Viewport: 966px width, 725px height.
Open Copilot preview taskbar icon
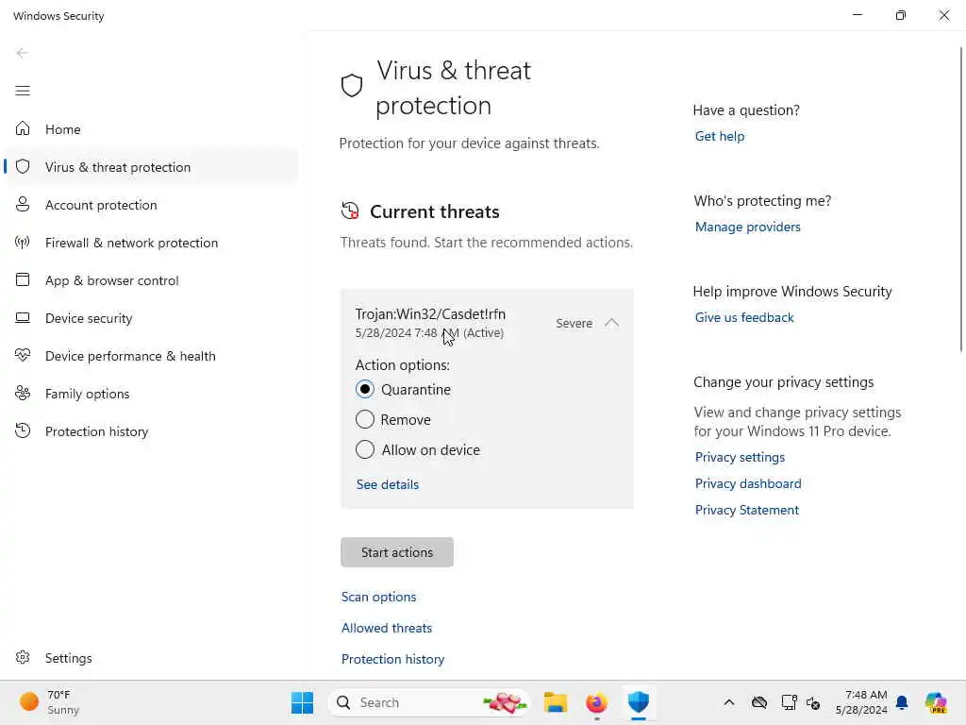pos(936,702)
